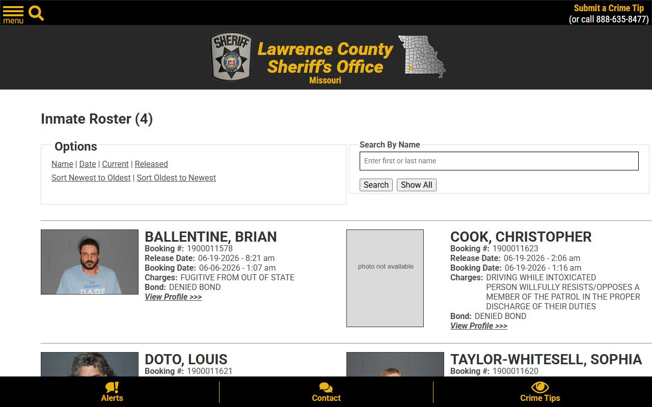The height and width of the screenshot is (407, 652).
Task: Focus the Search By Name input field
Action: click(499, 161)
